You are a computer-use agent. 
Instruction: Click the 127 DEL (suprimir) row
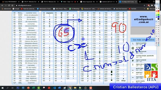coord(25,83)
